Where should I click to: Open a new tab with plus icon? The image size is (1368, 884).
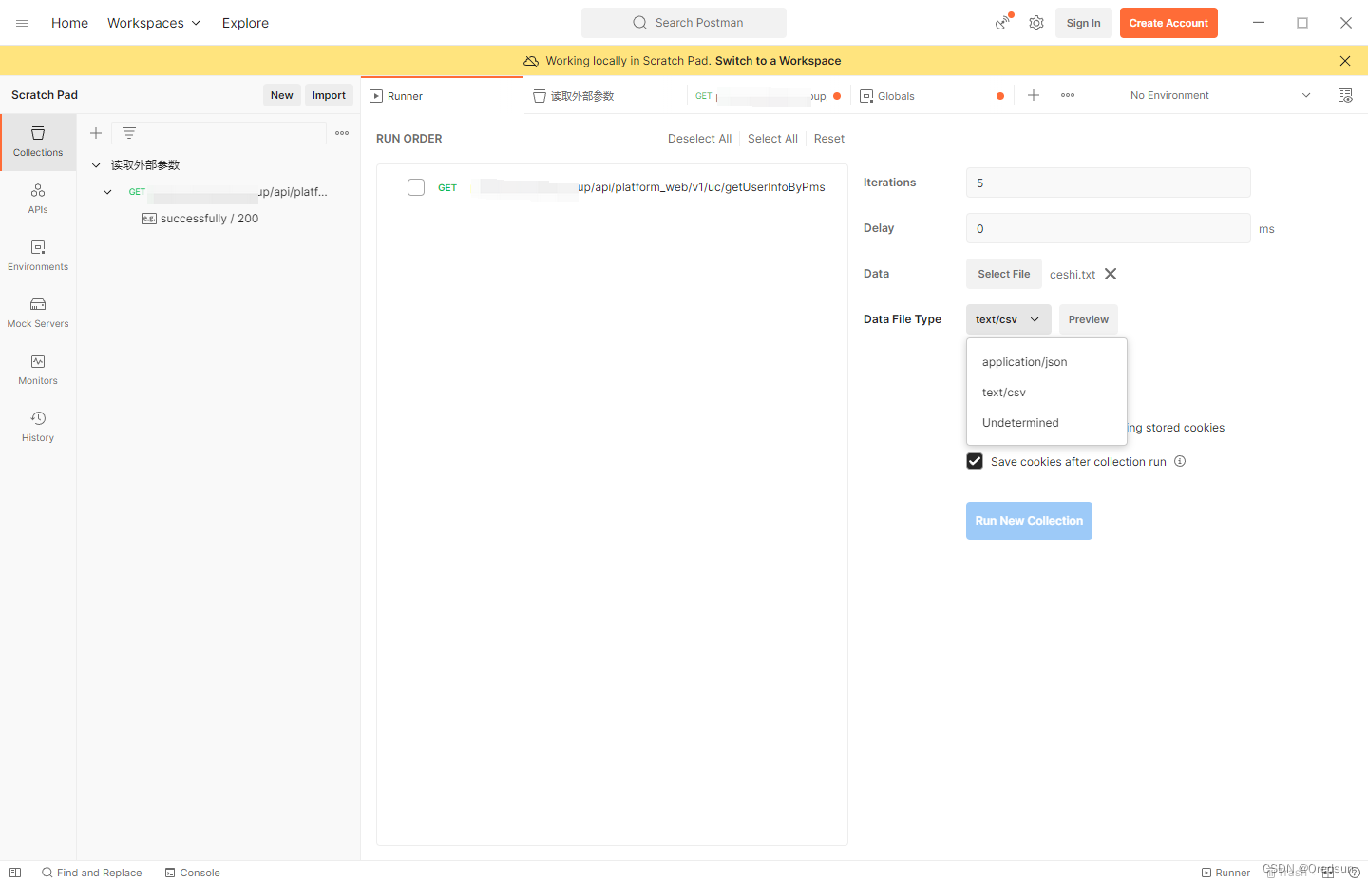click(1034, 95)
